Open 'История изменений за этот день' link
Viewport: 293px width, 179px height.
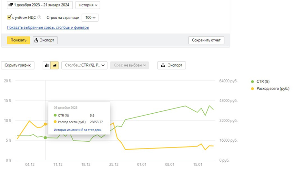pos(75,130)
